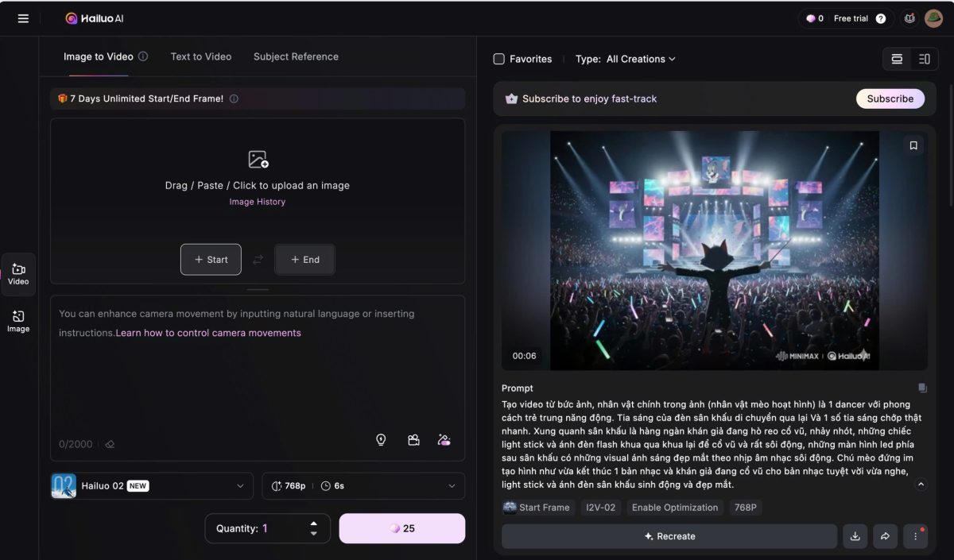Click Recreate to regenerate the video
This screenshot has width=954, height=560.
(x=669, y=536)
